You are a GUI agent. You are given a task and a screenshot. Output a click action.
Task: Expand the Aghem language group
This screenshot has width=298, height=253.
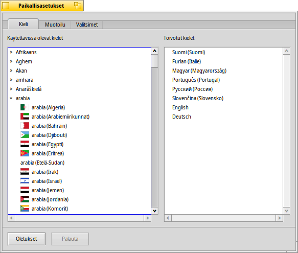pyautogui.click(x=11, y=61)
